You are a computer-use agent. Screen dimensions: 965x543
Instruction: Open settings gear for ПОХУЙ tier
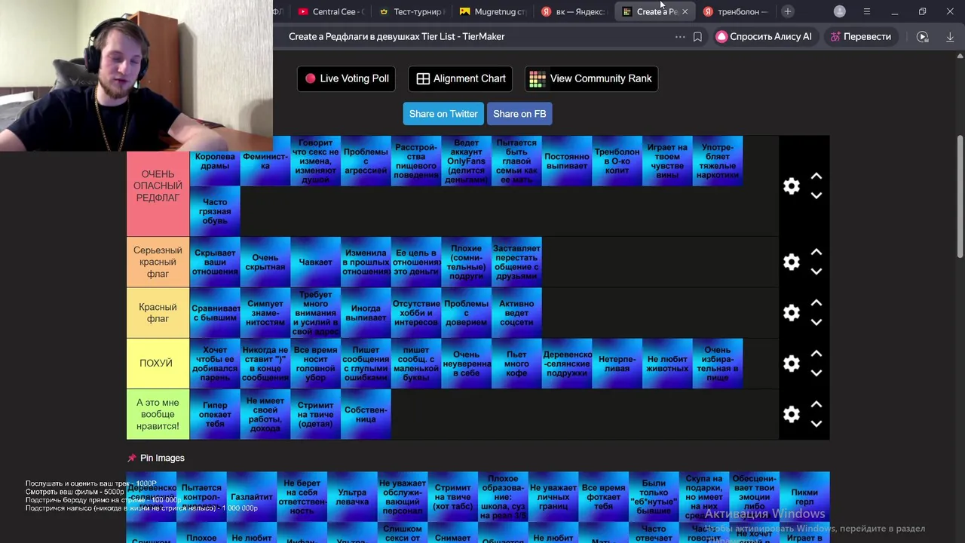(x=791, y=364)
